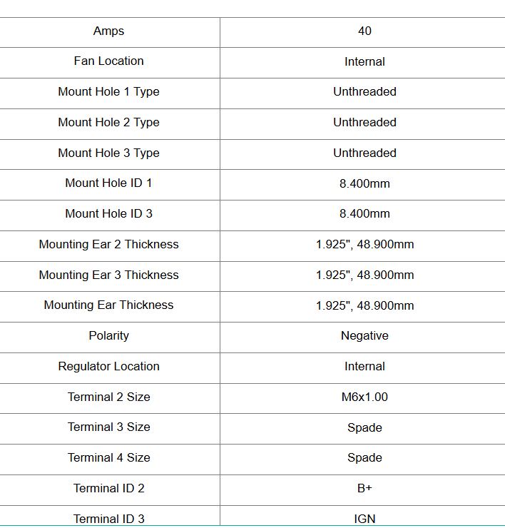
Task: Select the Mounting Ear 3 Thickness label
Action: [x=108, y=275]
